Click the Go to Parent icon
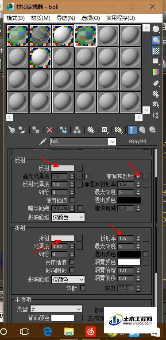This screenshot has width=166, height=340. [142, 130]
